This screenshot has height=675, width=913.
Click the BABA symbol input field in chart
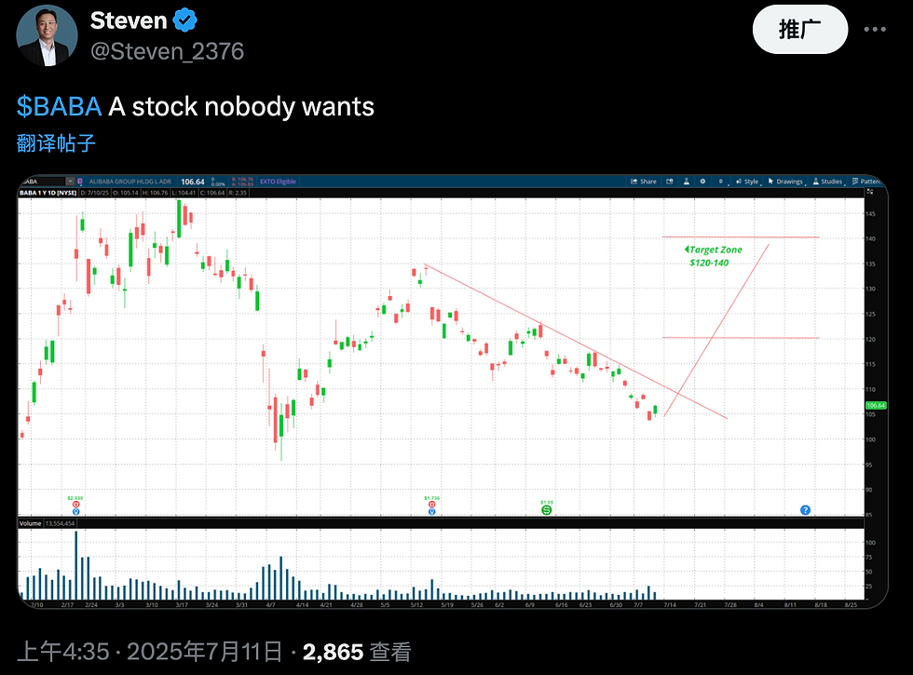pyautogui.click(x=42, y=182)
